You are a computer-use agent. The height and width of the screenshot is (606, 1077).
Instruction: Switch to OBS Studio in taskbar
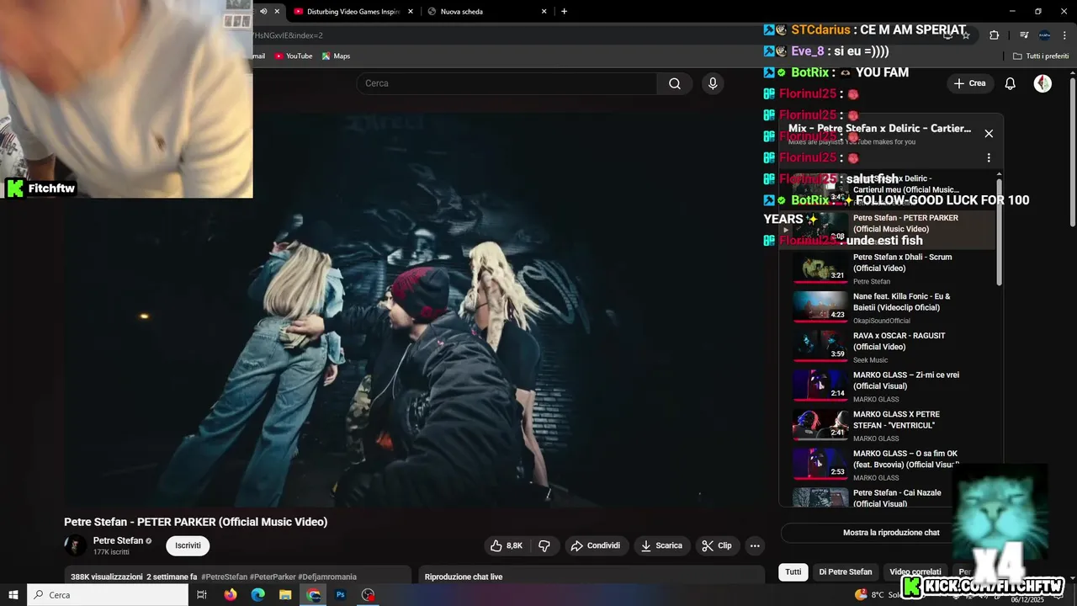coord(369,595)
